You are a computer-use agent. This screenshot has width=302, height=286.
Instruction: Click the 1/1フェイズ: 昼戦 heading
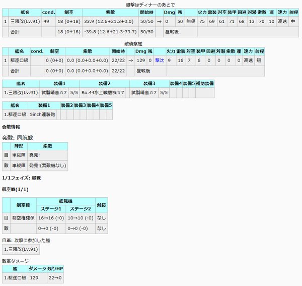(21, 178)
